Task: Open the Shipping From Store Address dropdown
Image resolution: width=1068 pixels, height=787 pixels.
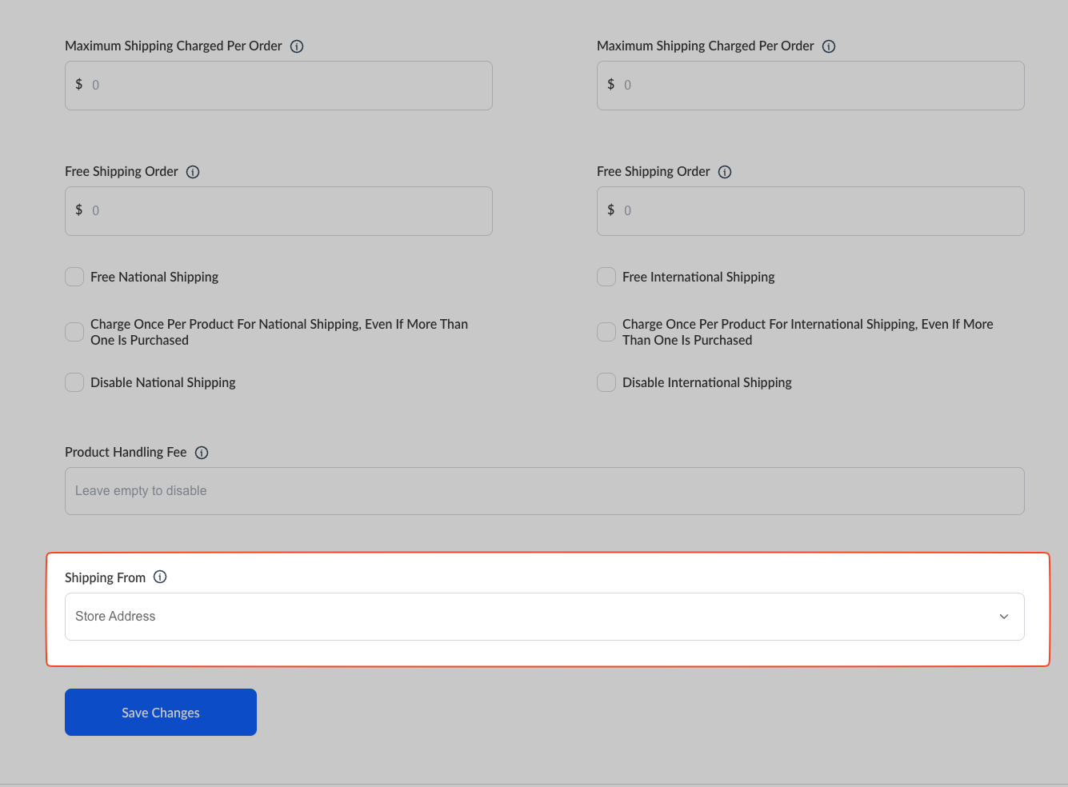Action: tap(545, 617)
